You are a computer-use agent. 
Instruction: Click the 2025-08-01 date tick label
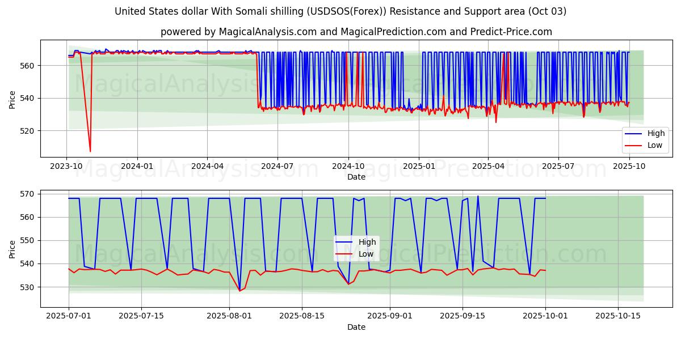tap(229, 317)
